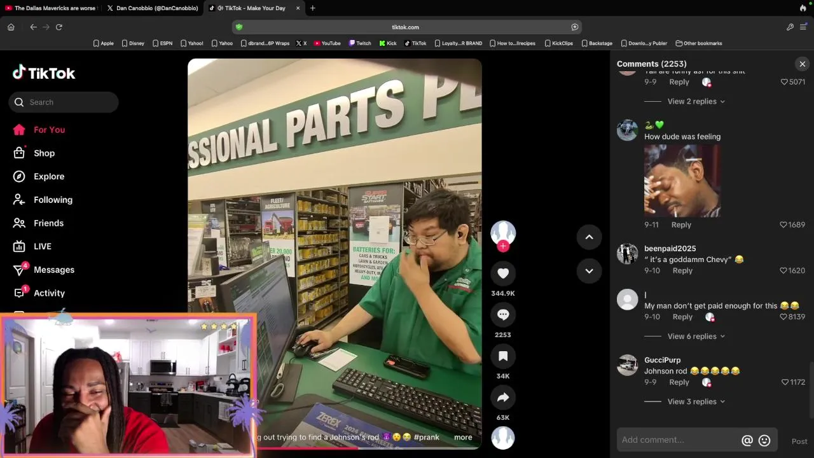Image resolution: width=814 pixels, height=458 pixels.
Task: Go to next video with down chevron
Action: 589,271
